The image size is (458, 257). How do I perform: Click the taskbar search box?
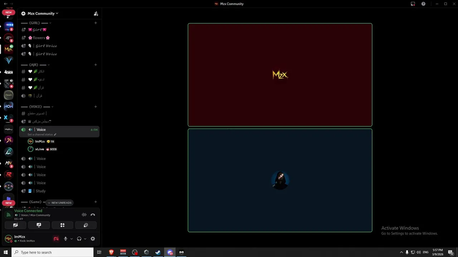tap(53, 252)
